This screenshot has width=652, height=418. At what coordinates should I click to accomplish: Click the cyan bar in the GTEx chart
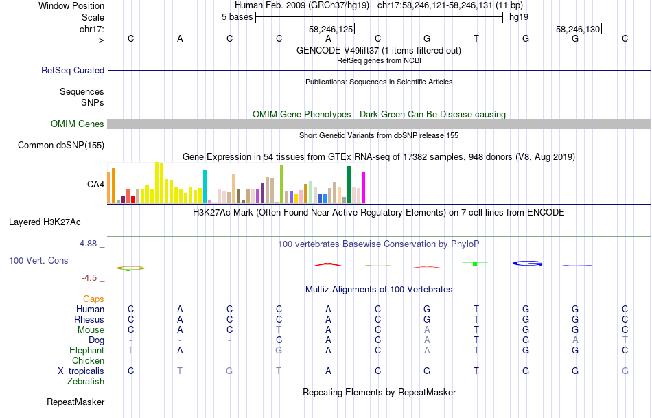tap(205, 186)
